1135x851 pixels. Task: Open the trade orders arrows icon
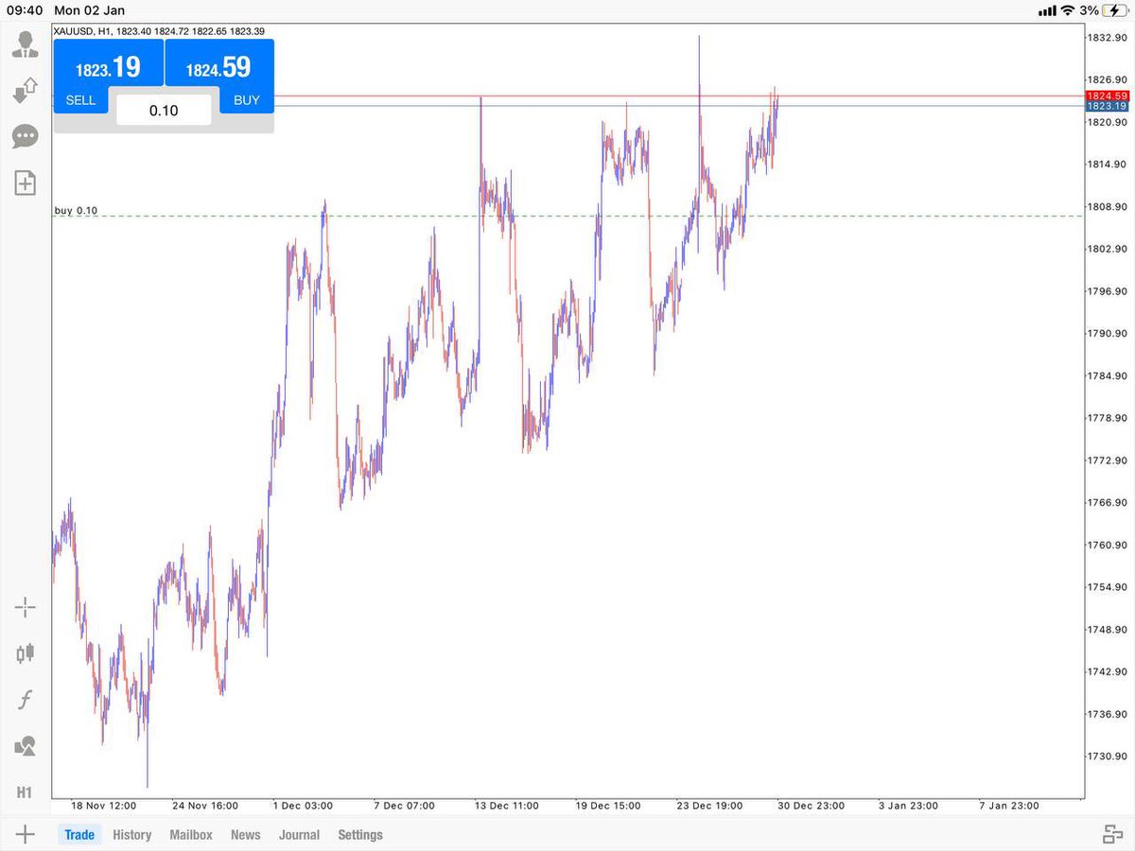click(x=26, y=91)
